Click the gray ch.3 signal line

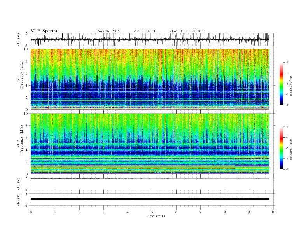150,178
